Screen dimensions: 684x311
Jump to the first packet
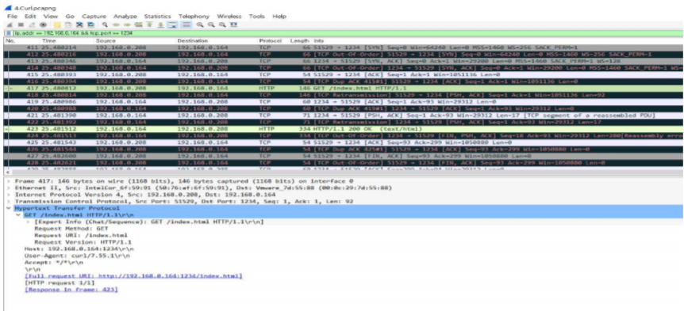[x=150, y=25]
